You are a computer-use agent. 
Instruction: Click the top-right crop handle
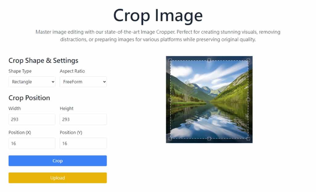pos(248,61)
